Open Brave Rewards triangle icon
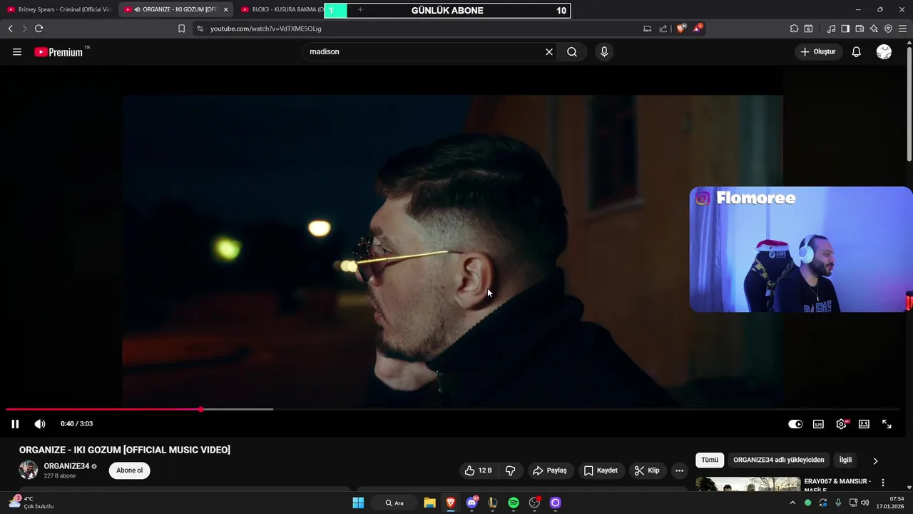This screenshot has height=514, width=913. point(698,29)
